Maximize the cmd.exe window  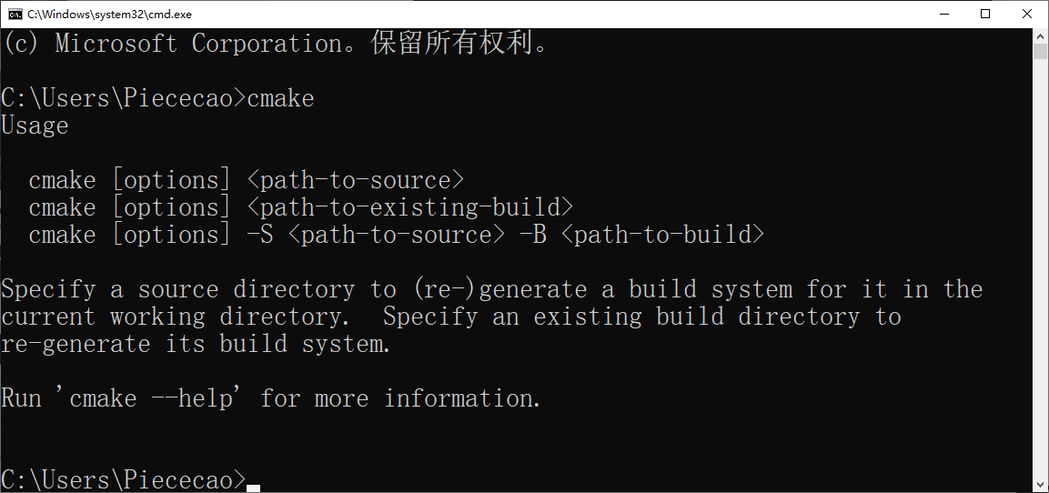point(985,14)
